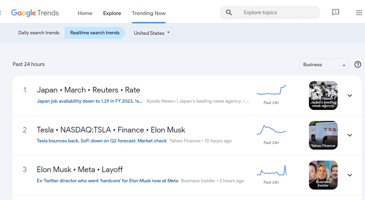Click the Elon Musk trend sparkline chart

point(271,170)
